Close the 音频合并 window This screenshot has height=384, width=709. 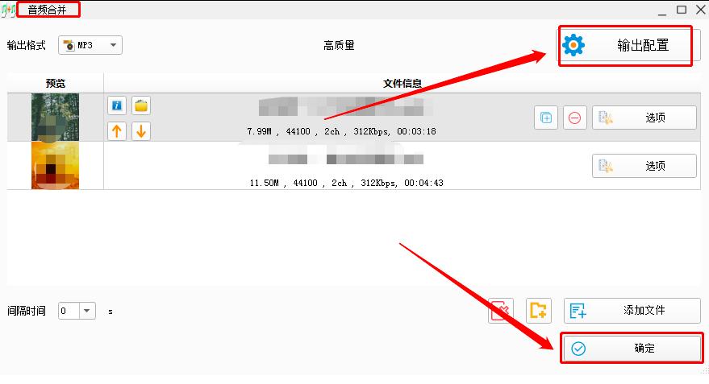pos(700,10)
